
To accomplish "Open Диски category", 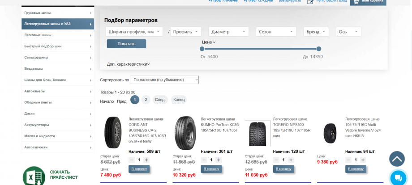I will click(58, 114).
